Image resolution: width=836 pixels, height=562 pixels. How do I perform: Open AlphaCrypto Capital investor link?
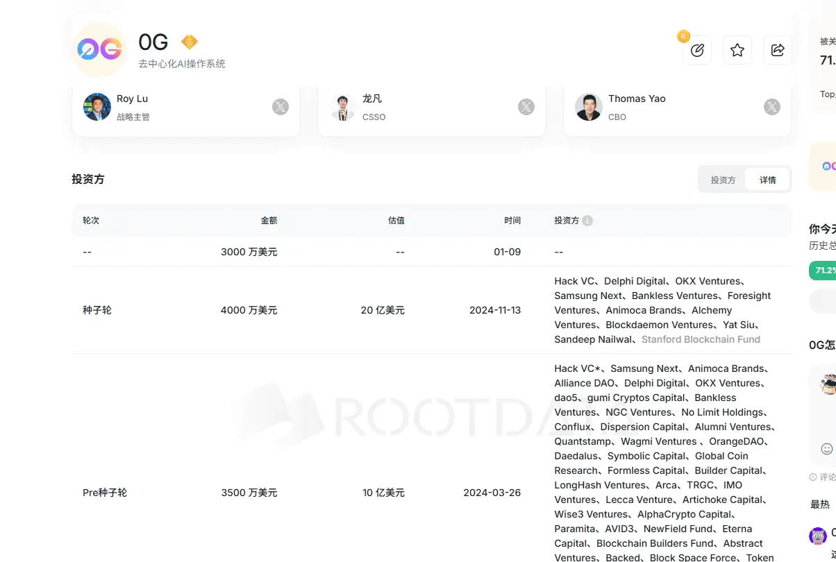[685, 514]
